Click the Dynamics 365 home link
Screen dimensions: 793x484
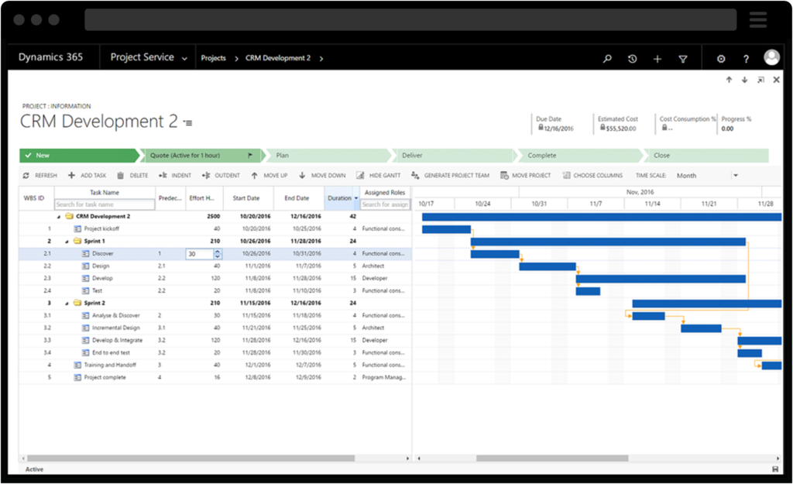[50, 57]
